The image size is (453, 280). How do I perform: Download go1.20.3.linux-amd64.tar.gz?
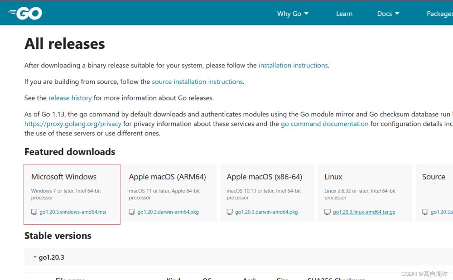[x=364, y=212]
